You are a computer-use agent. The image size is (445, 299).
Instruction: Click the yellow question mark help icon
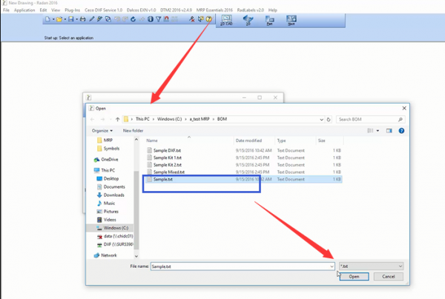(x=209, y=19)
